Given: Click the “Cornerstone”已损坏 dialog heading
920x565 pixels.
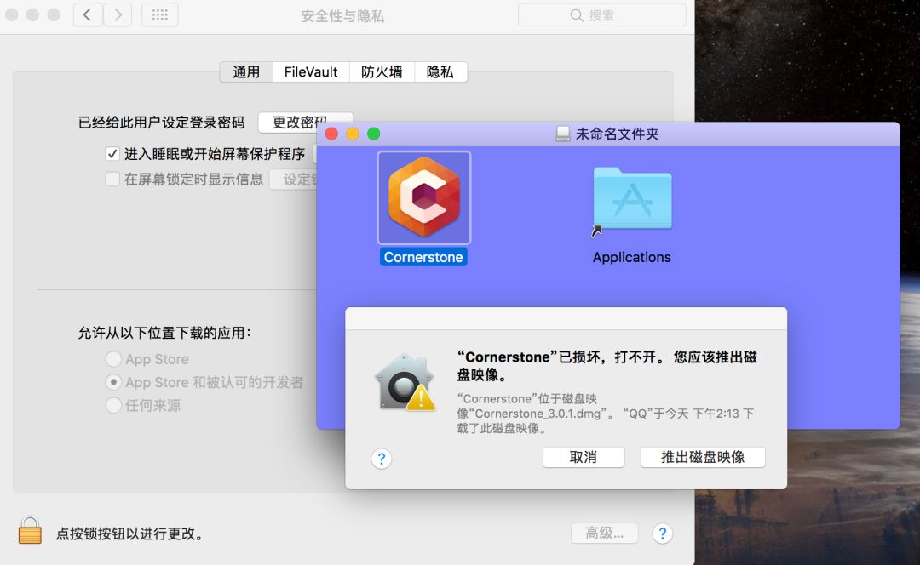Looking at the screenshot, I should click(x=607, y=366).
